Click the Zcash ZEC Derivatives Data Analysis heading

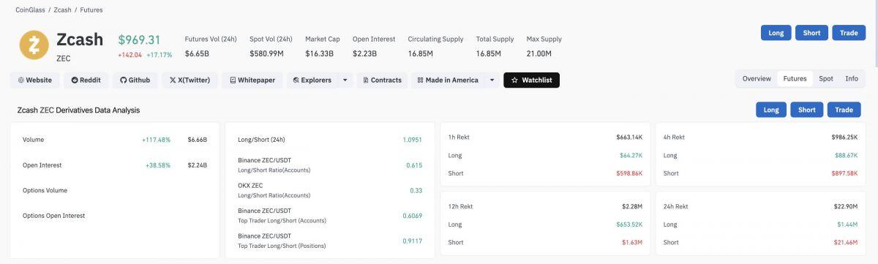78,110
